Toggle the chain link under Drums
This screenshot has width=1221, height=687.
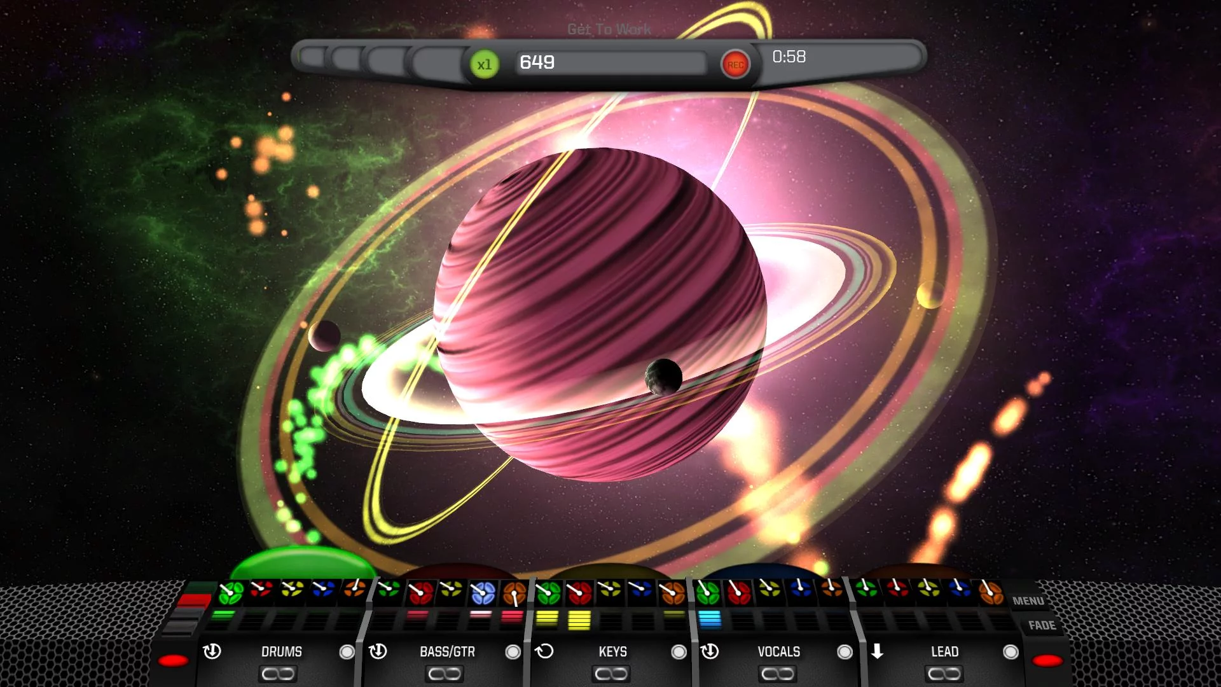(279, 674)
